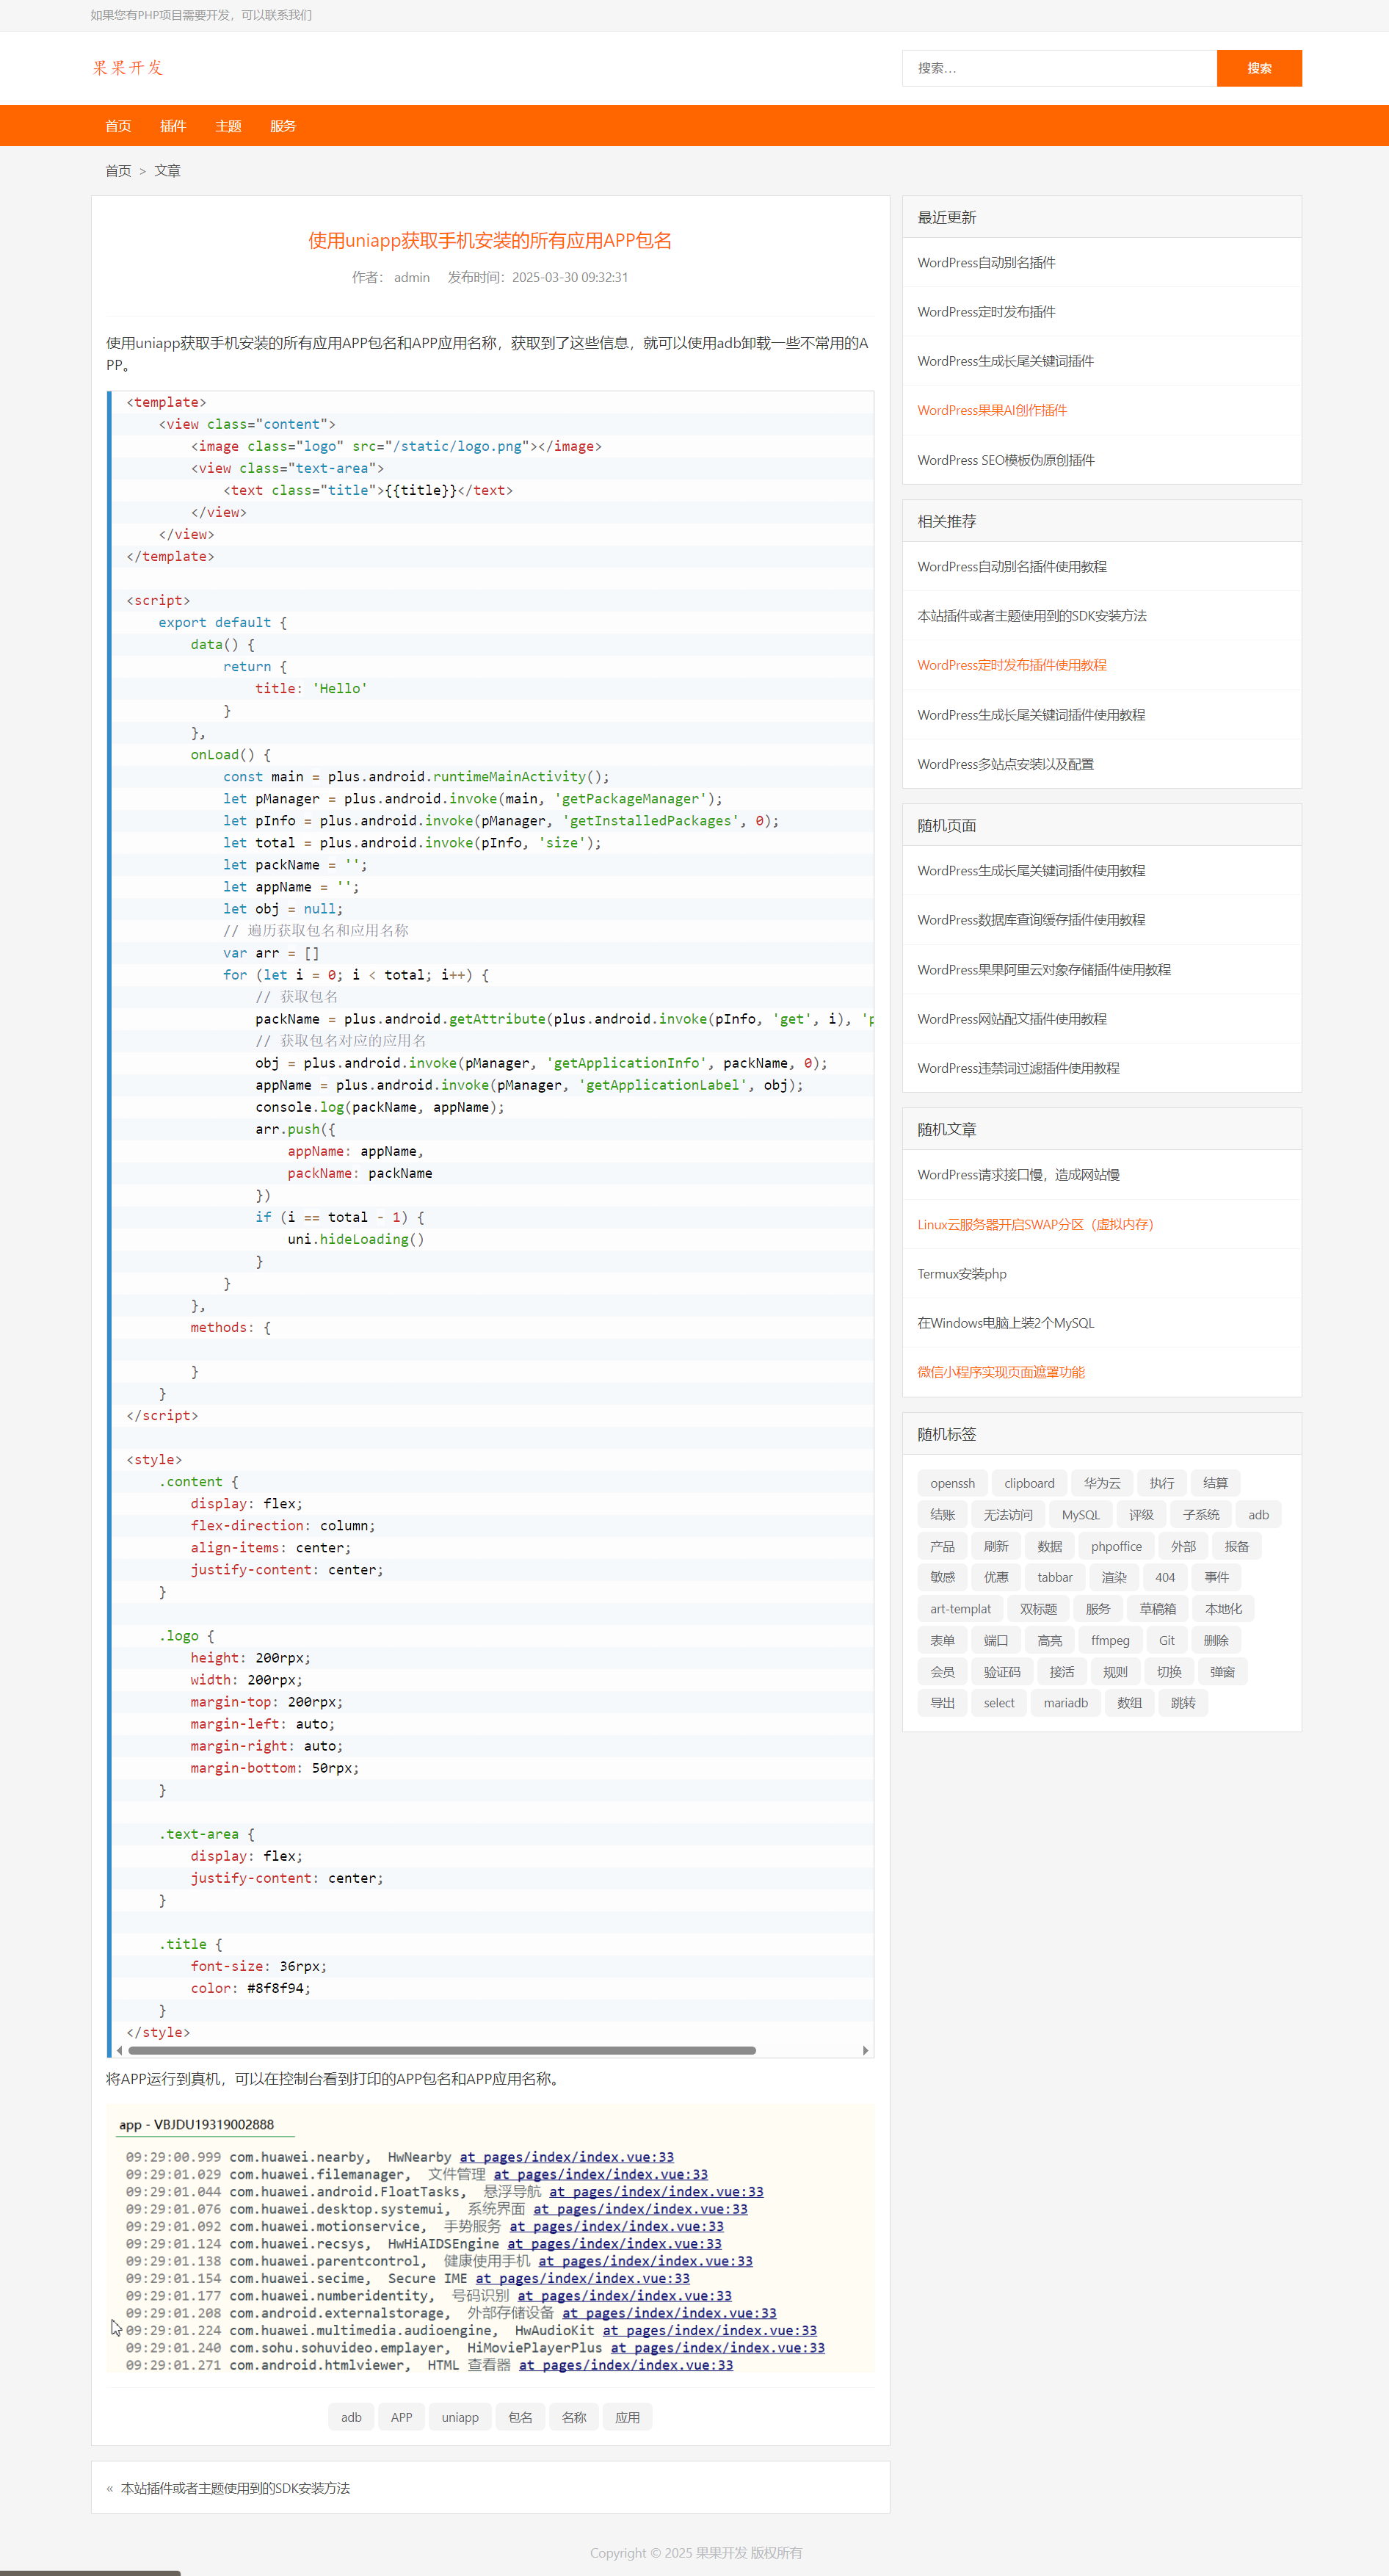Click the code block horizontal scrollbar thumb

tap(442, 2050)
